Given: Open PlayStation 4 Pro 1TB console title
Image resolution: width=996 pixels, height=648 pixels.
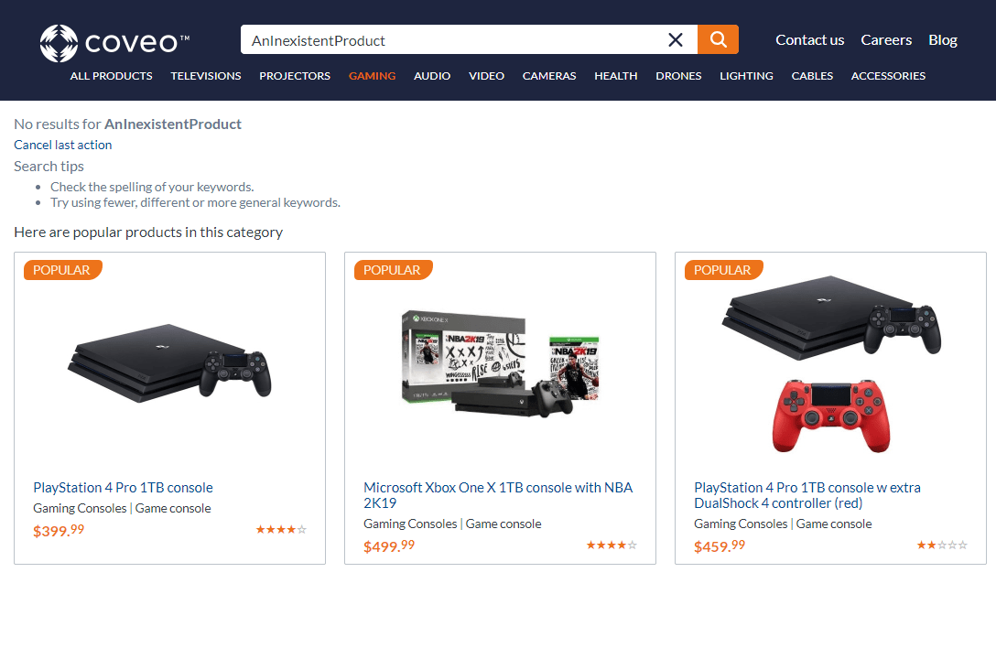Looking at the screenshot, I should point(124,487).
